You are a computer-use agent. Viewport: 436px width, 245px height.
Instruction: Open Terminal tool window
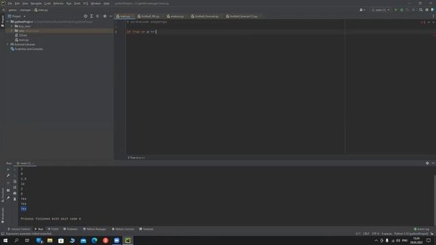146,229
